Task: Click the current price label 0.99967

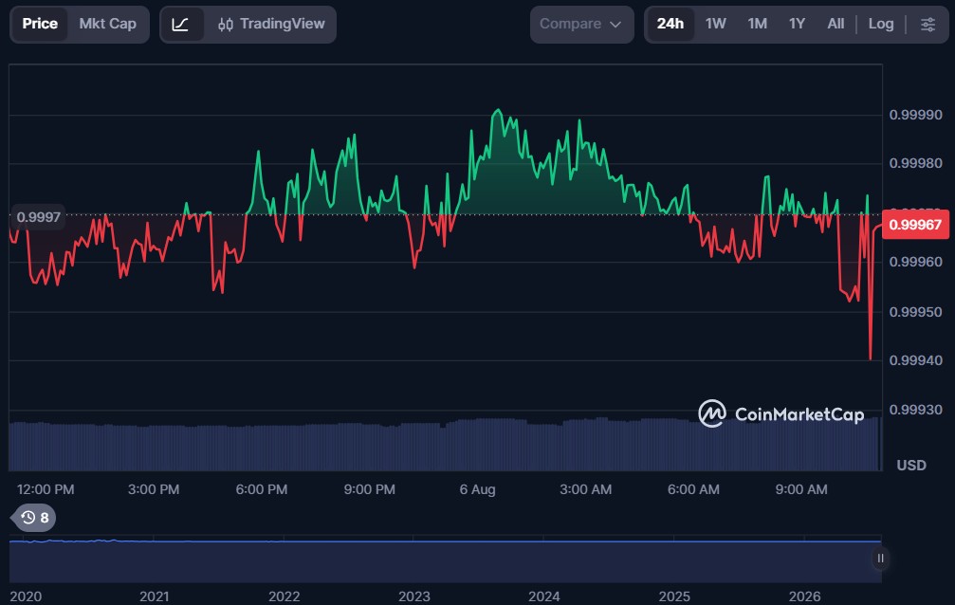Action: 915,225
